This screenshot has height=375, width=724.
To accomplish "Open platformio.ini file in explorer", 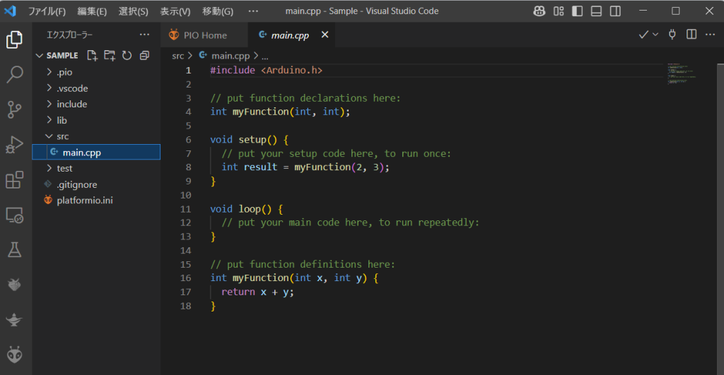I will [x=84, y=200].
